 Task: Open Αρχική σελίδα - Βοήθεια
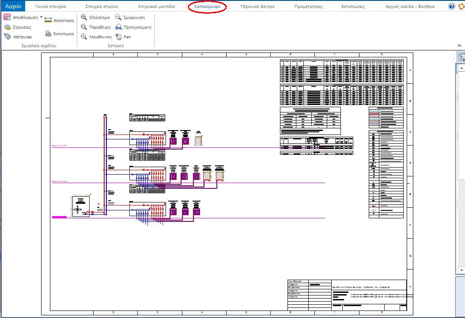point(411,6)
